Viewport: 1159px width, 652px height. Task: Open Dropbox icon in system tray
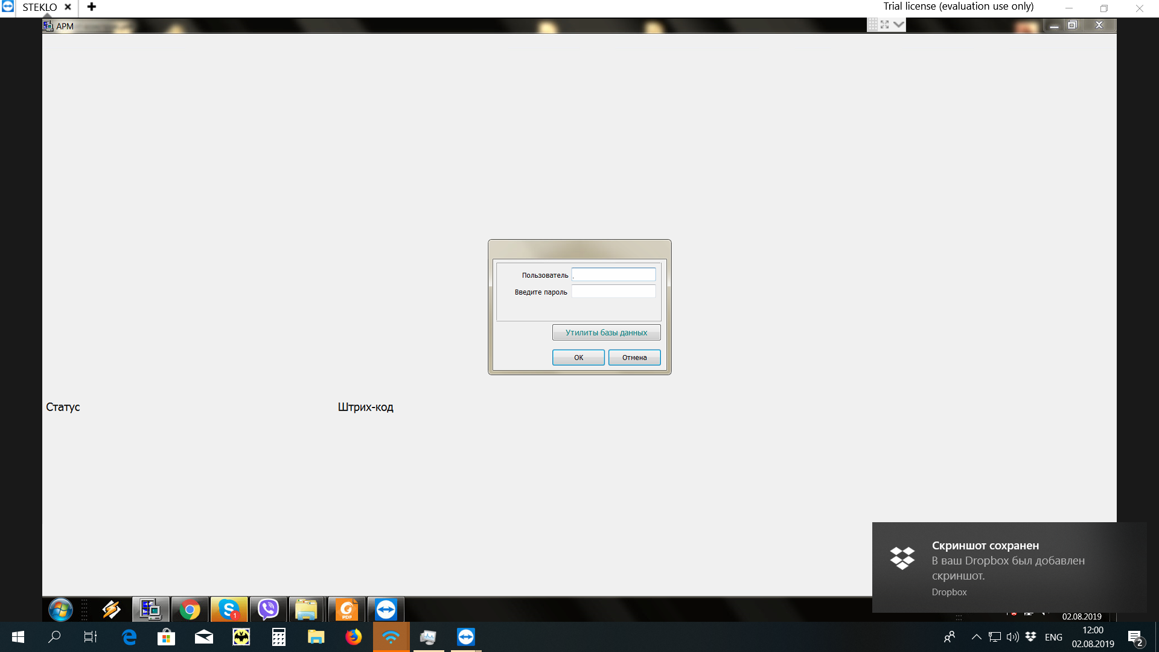click(1031, 637)
